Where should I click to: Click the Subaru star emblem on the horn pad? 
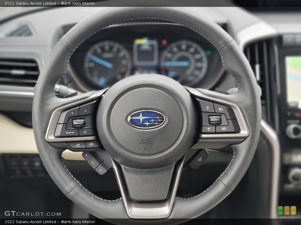[x=146, y=119]
